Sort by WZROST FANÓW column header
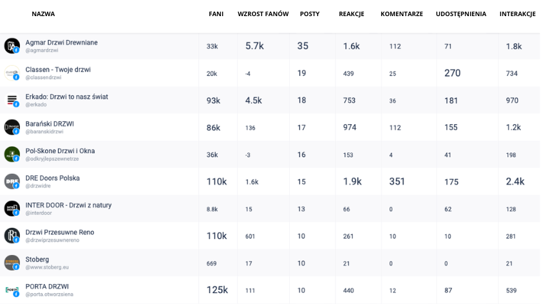The width and height of the screenshot is (541, 304). point(263,14)
